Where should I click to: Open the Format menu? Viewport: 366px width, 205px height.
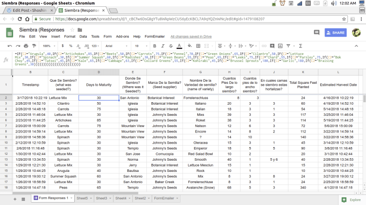[70, 37]
